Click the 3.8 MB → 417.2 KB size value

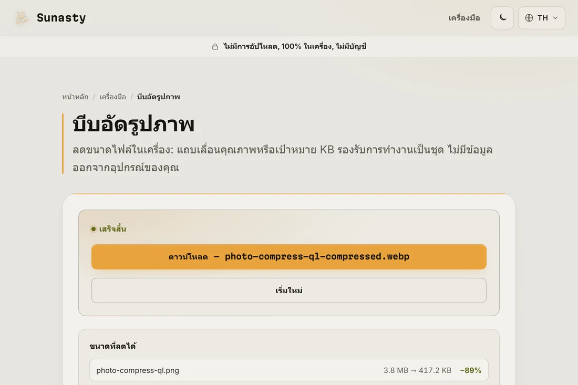click(417, 370)
